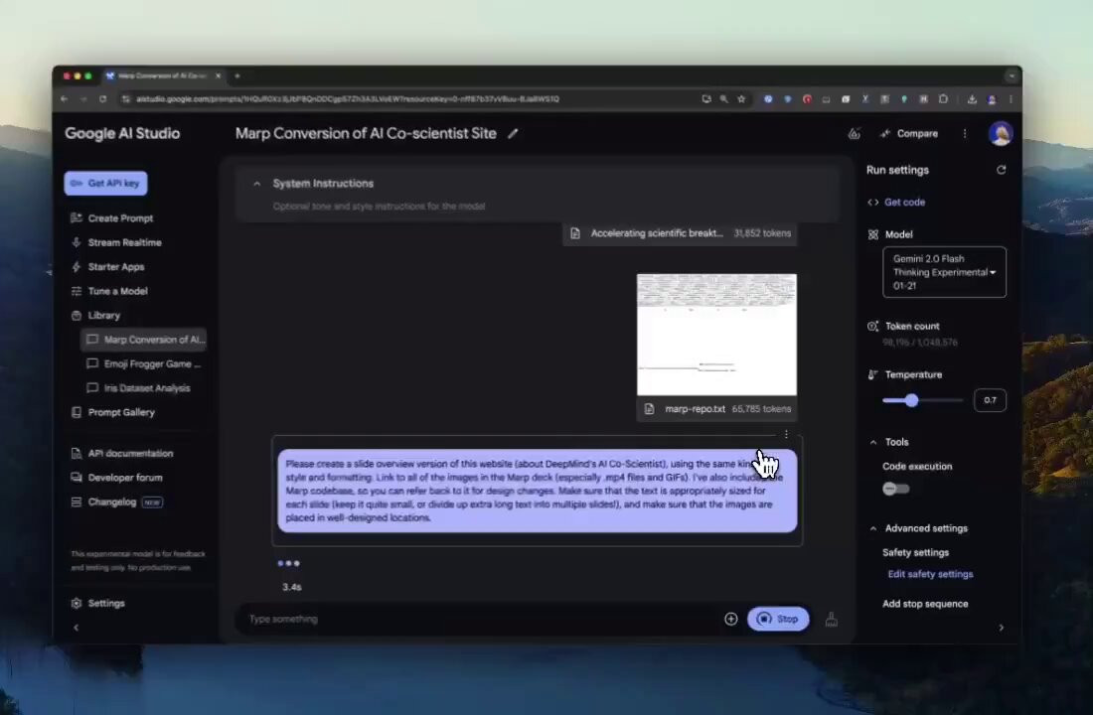Click Edit safety settings
This screenshot has height=715, width=1093.
pyautogui.click(x=930, y=574)
